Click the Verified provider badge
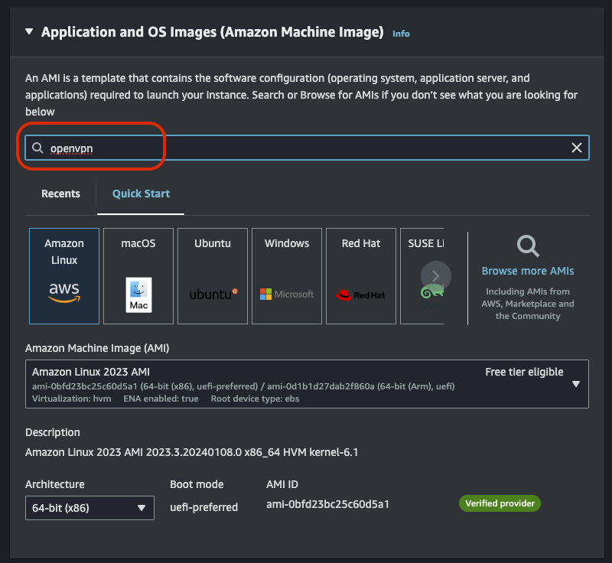This screenshot has height=563, width=612. 500,503
